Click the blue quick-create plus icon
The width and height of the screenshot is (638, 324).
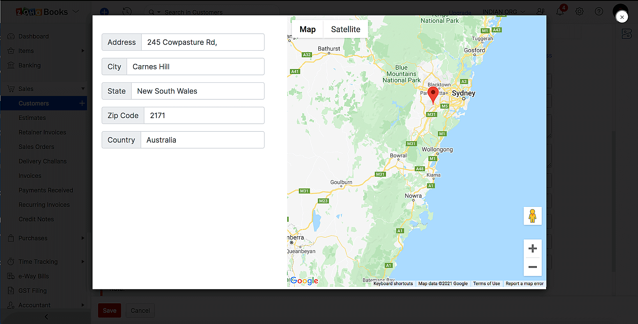point(104,12)
